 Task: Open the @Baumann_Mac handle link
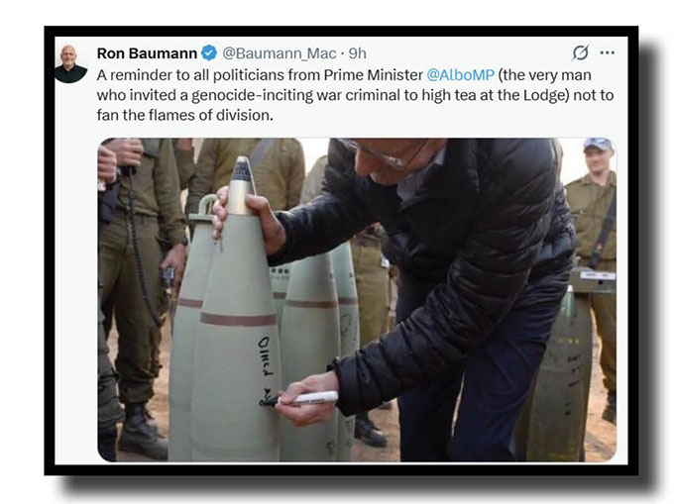[279, 53]
